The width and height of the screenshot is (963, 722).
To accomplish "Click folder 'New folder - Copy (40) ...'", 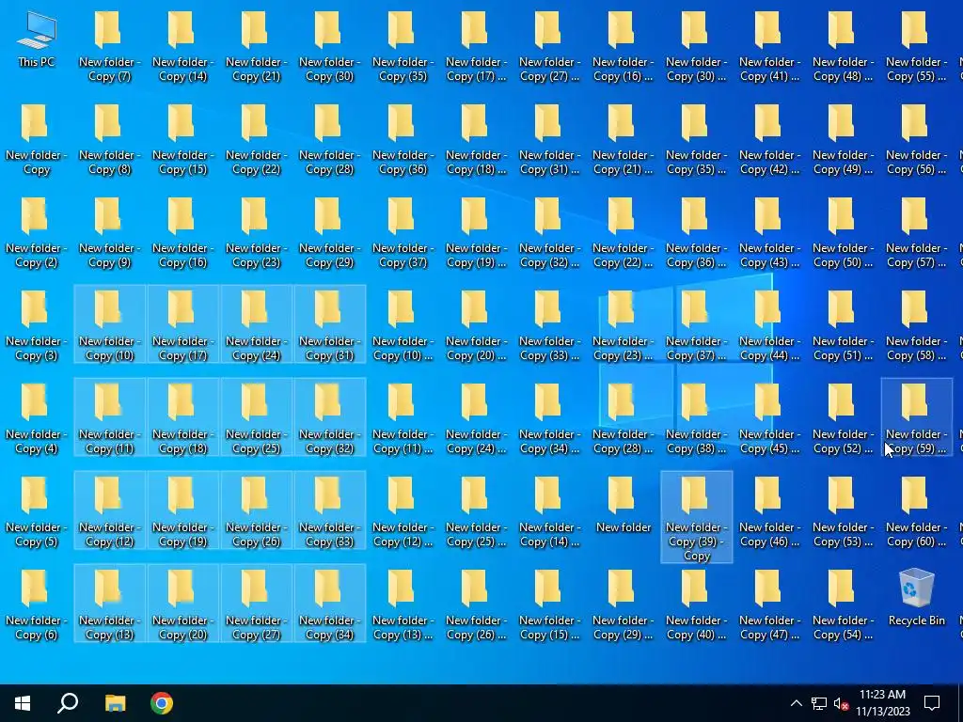I will click(696, 605).
